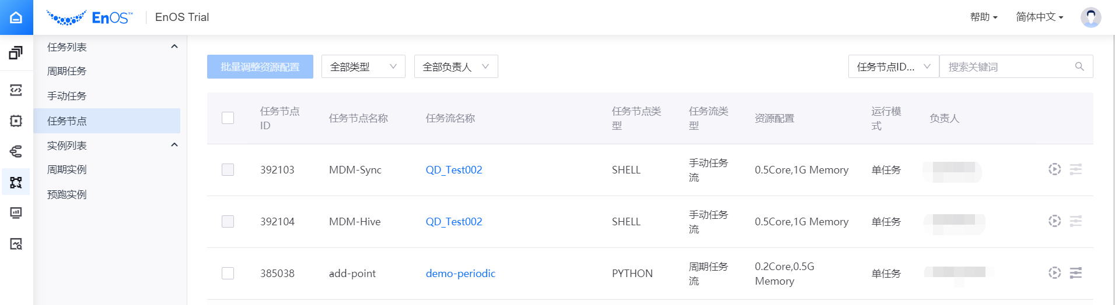Click the settings icon for add-point row

tap(1075, 273)
